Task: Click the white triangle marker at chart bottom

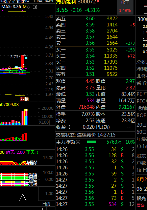Action: 23,197
